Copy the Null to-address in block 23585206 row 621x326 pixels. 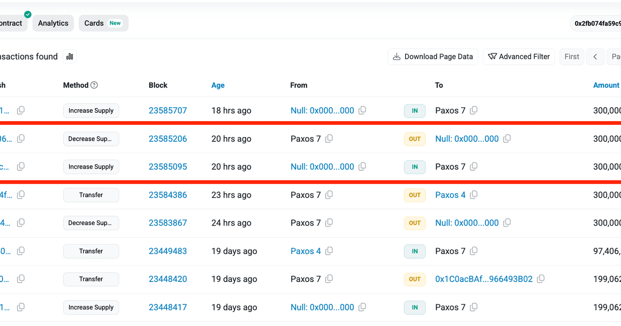click(507, 138)
